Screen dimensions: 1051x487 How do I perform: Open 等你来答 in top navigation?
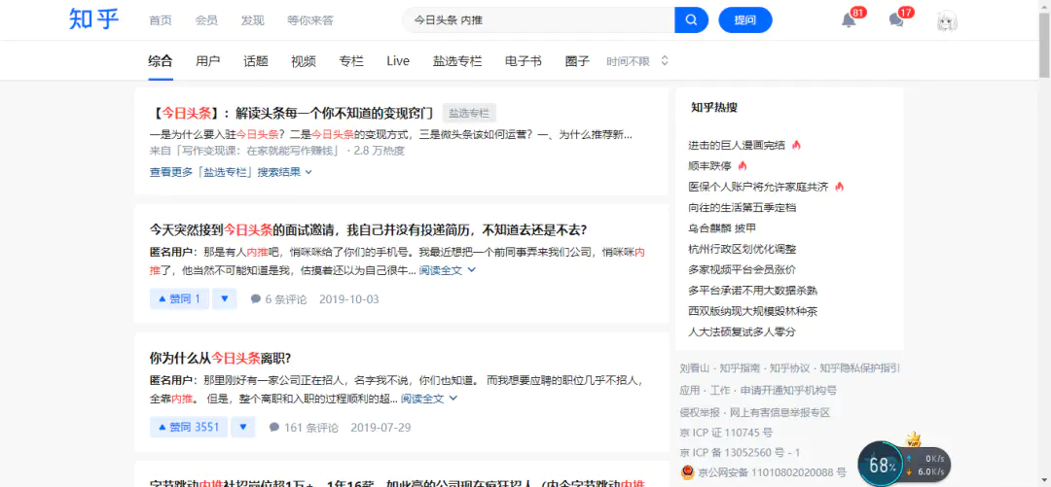(x=309, y=20)
